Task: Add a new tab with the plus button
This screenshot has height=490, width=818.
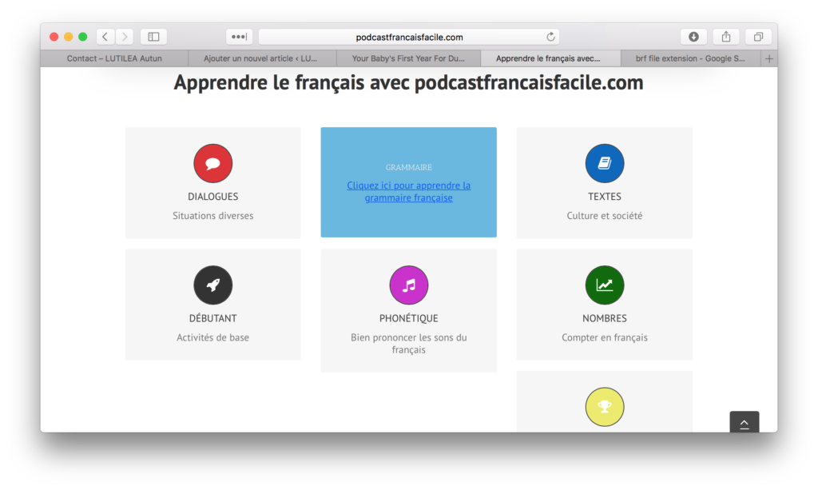Action: pos(769,58)
